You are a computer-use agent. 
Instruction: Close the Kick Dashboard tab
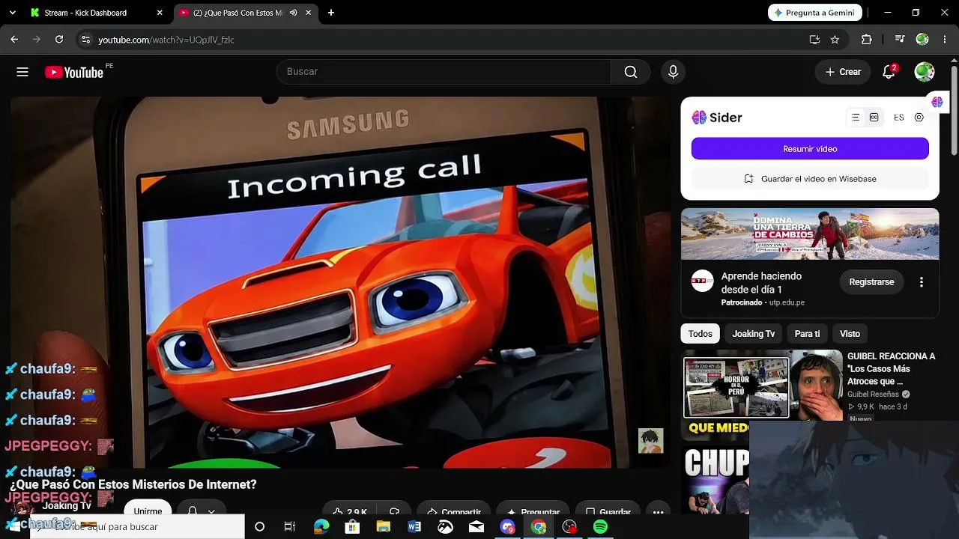click(x=160, y=13)
